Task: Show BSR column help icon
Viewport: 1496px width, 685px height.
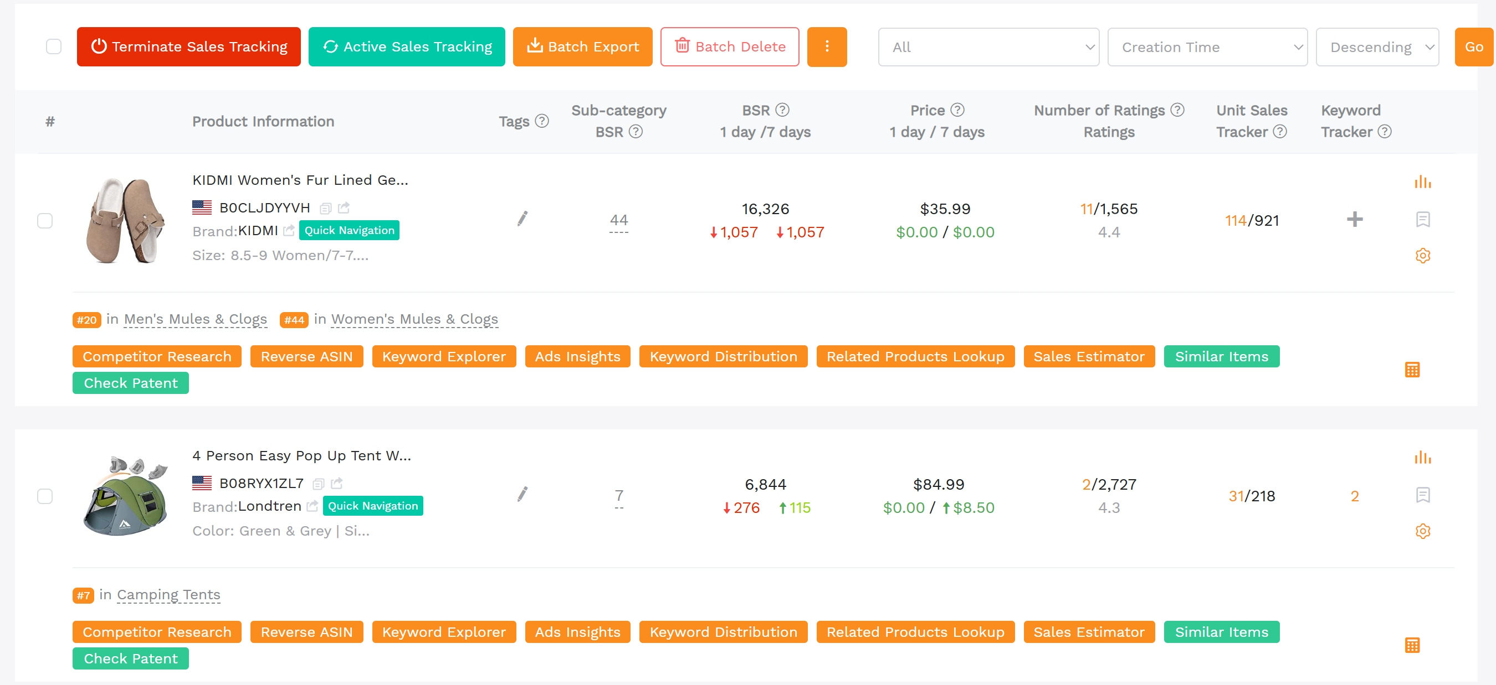Action: 782,110
